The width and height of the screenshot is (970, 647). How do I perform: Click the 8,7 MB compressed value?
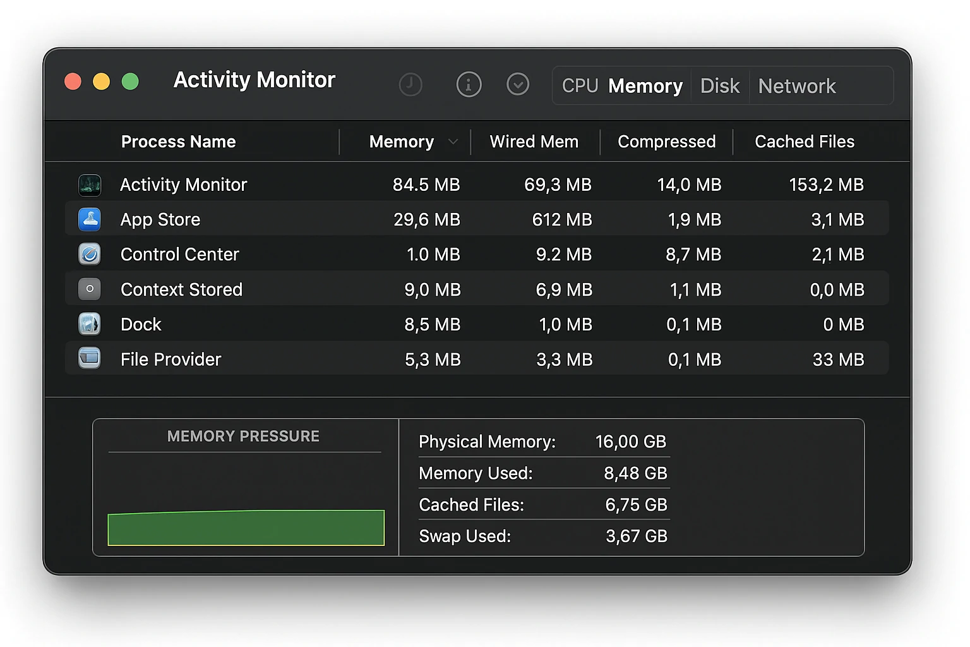(x=693, y=254)
